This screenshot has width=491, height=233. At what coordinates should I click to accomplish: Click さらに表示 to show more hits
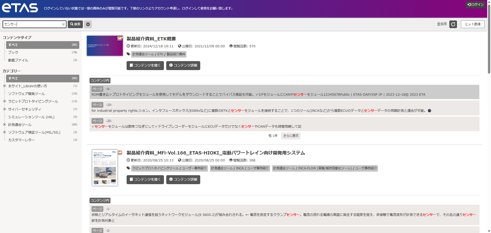pos(291,136)
